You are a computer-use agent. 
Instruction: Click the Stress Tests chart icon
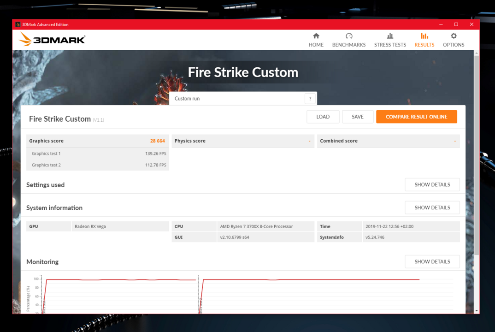coord(390,36)
